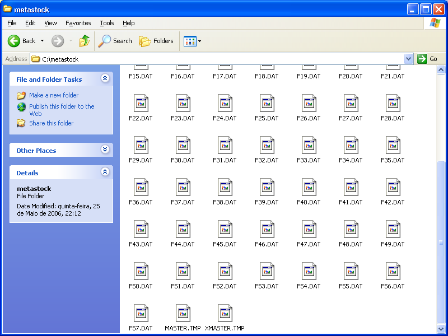This screenshot has height=336, width=448.
Task: Select the F56.DAT file icon
Action: (x=393, y=272)
